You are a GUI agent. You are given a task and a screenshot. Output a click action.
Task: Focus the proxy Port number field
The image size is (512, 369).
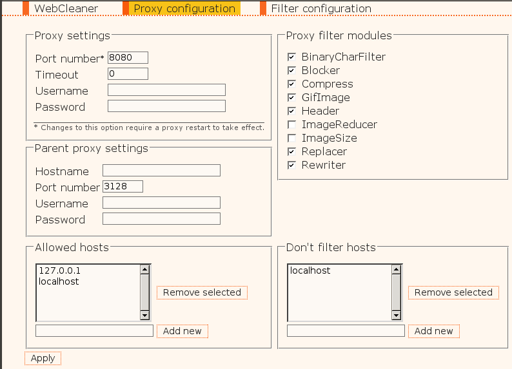128,58
